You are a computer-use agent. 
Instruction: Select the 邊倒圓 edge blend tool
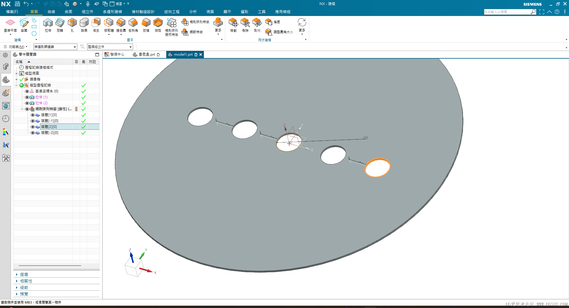pos(121,25)
